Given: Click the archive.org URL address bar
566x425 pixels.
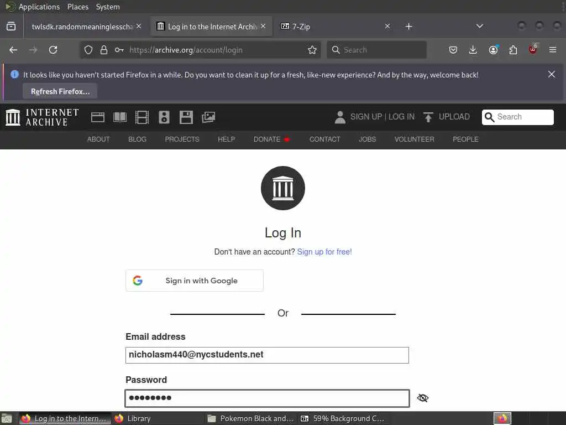Looking at the screenshot, I should [200, 50].
